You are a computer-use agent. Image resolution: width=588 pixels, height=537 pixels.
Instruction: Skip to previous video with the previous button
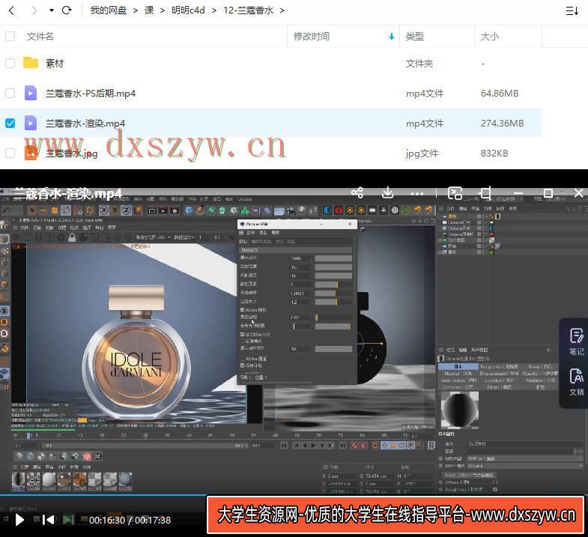[x=49, y=520]
